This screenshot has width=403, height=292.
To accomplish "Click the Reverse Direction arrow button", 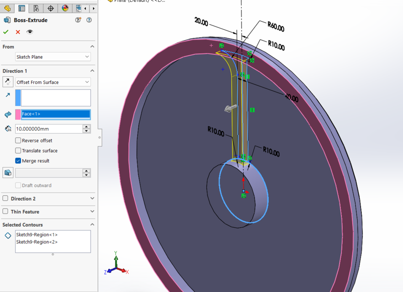I will tap(8, 82).
